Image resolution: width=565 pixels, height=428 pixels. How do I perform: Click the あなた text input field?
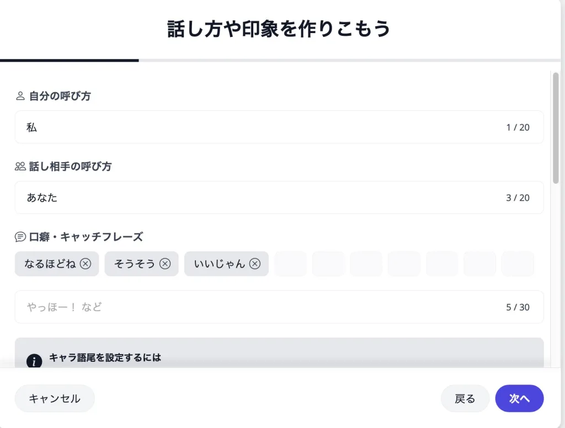tap(265, 197)
